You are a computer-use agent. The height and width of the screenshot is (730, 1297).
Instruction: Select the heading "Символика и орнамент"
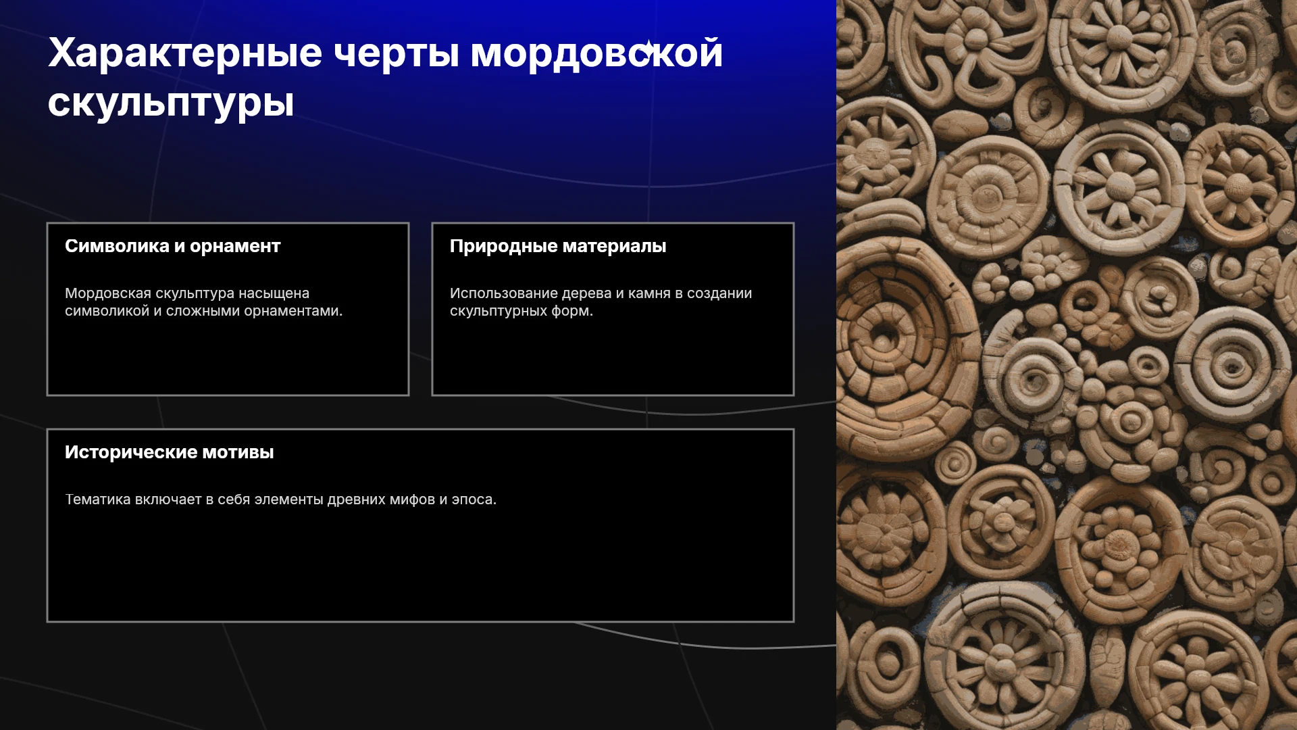click(172, 246)
